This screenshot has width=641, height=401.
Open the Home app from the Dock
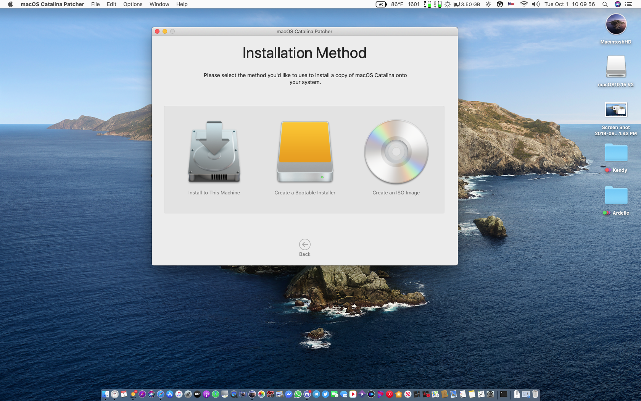399,394
